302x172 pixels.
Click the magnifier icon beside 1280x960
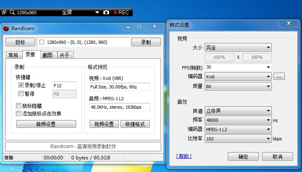[12, 12]
